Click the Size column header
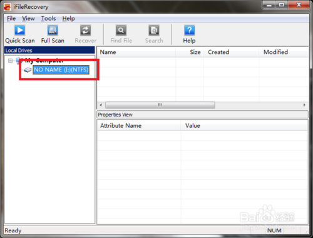Viewport: 313px width, 238px height. tap(190, 52)
